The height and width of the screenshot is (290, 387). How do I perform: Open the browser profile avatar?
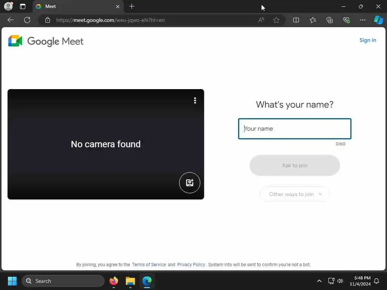click(x=9, y=6)
